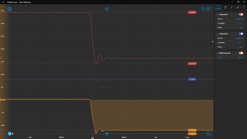This screenshot has height=139, width=247.
Task: Disable the Math channel toggle
Action: pos(241,53)
